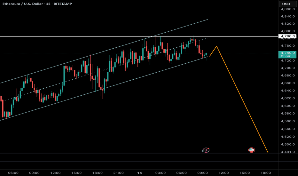Click the 4,540.0 price axis label
The image size is (298, 176).
click(288, 129)
